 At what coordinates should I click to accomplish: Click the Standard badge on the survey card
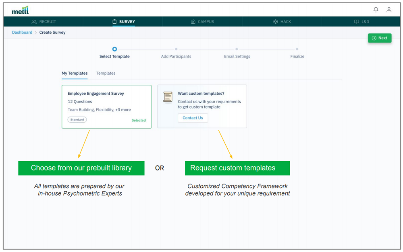click(x=77, y=119)
